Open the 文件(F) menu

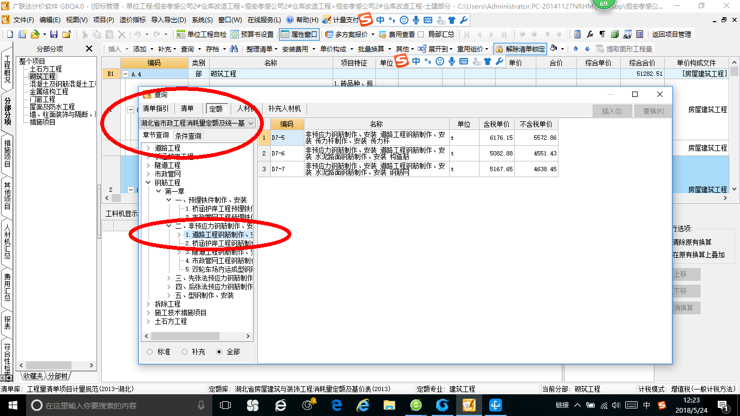pyautogui.click(x=24, y=20)
